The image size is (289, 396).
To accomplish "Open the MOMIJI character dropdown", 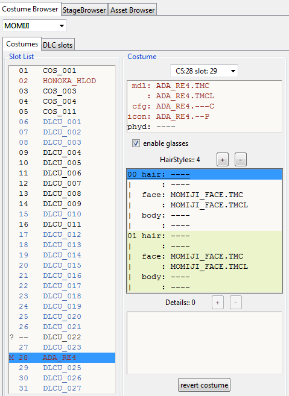I will 34,26.
